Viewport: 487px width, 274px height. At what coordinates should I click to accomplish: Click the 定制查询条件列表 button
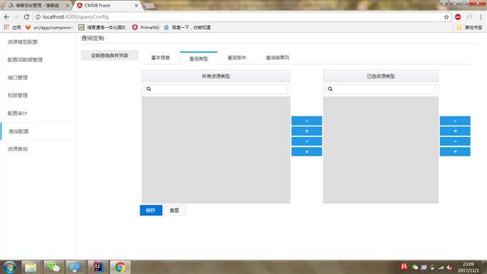pyautogui.click(x=110, y=55)
